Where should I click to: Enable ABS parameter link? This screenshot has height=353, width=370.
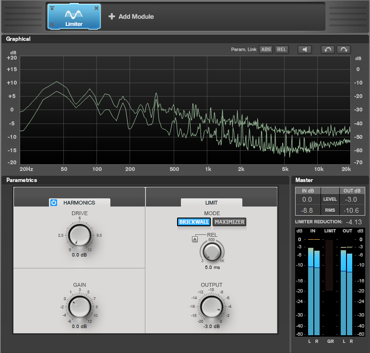click(266, 49)
